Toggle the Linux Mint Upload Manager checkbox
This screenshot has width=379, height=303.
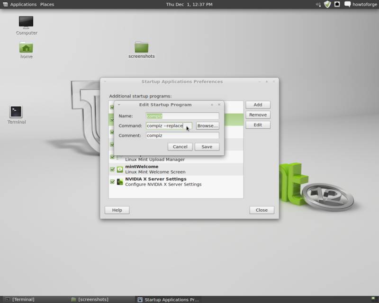coord(112,157)
